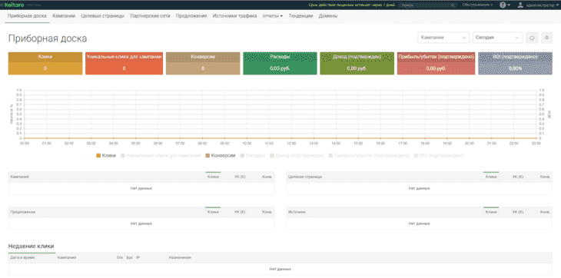The image size is (561, 278).
Task: Expand the администратор account dropdown
Action: coord(542,5)
